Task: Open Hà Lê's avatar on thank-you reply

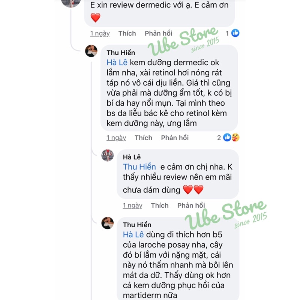Action: (108, 155)
